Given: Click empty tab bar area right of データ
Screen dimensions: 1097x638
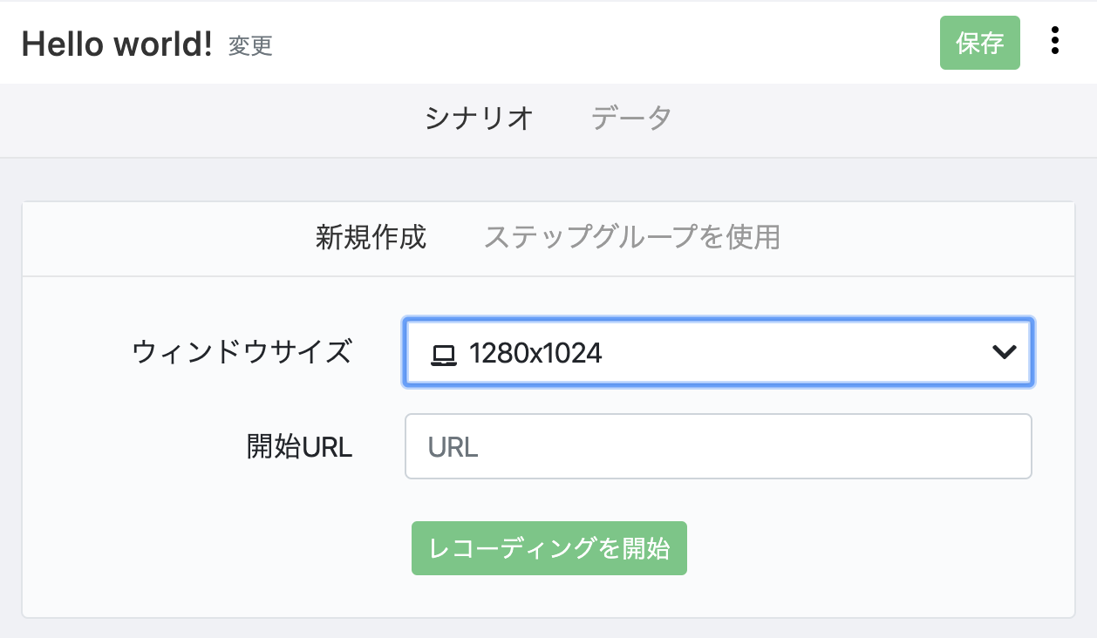Looking at the screenshot, I should click(872, 119).
